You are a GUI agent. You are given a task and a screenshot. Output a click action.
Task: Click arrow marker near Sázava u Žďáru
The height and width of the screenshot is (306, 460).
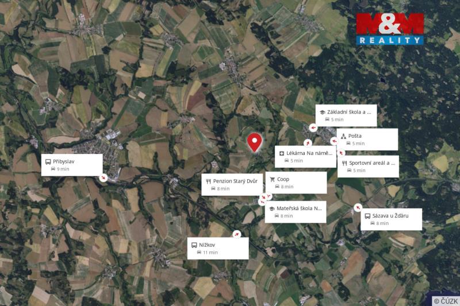click(358, 207)
